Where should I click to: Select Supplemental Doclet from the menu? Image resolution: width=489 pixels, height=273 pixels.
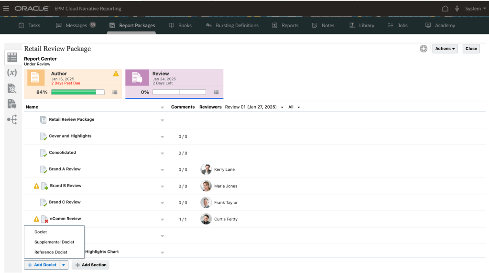pyautogui.click(x=54, y=242)
